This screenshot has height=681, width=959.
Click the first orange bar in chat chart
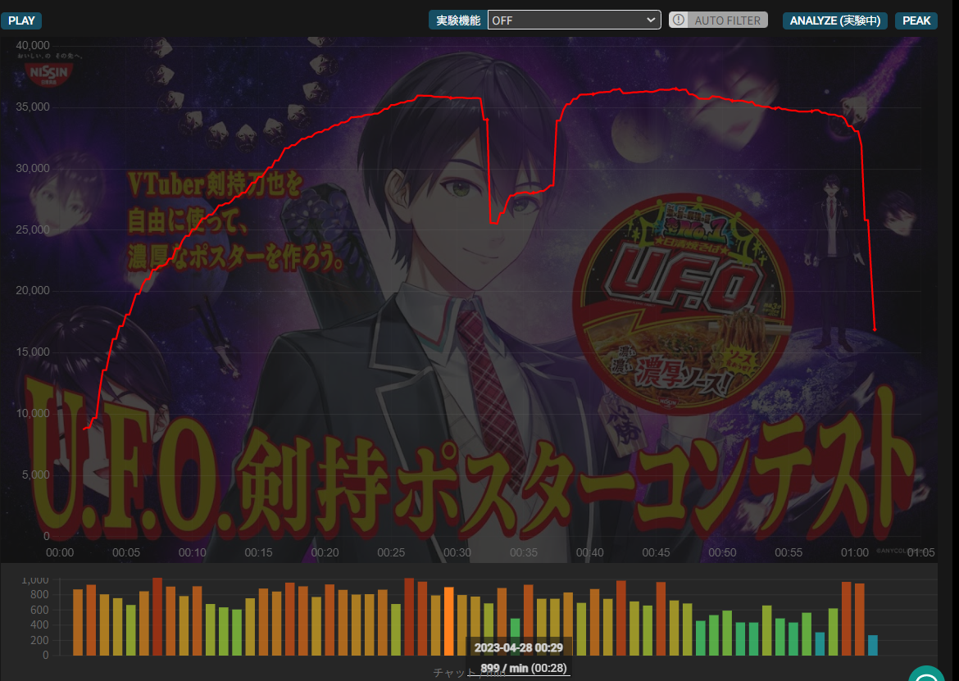[78, 622]
